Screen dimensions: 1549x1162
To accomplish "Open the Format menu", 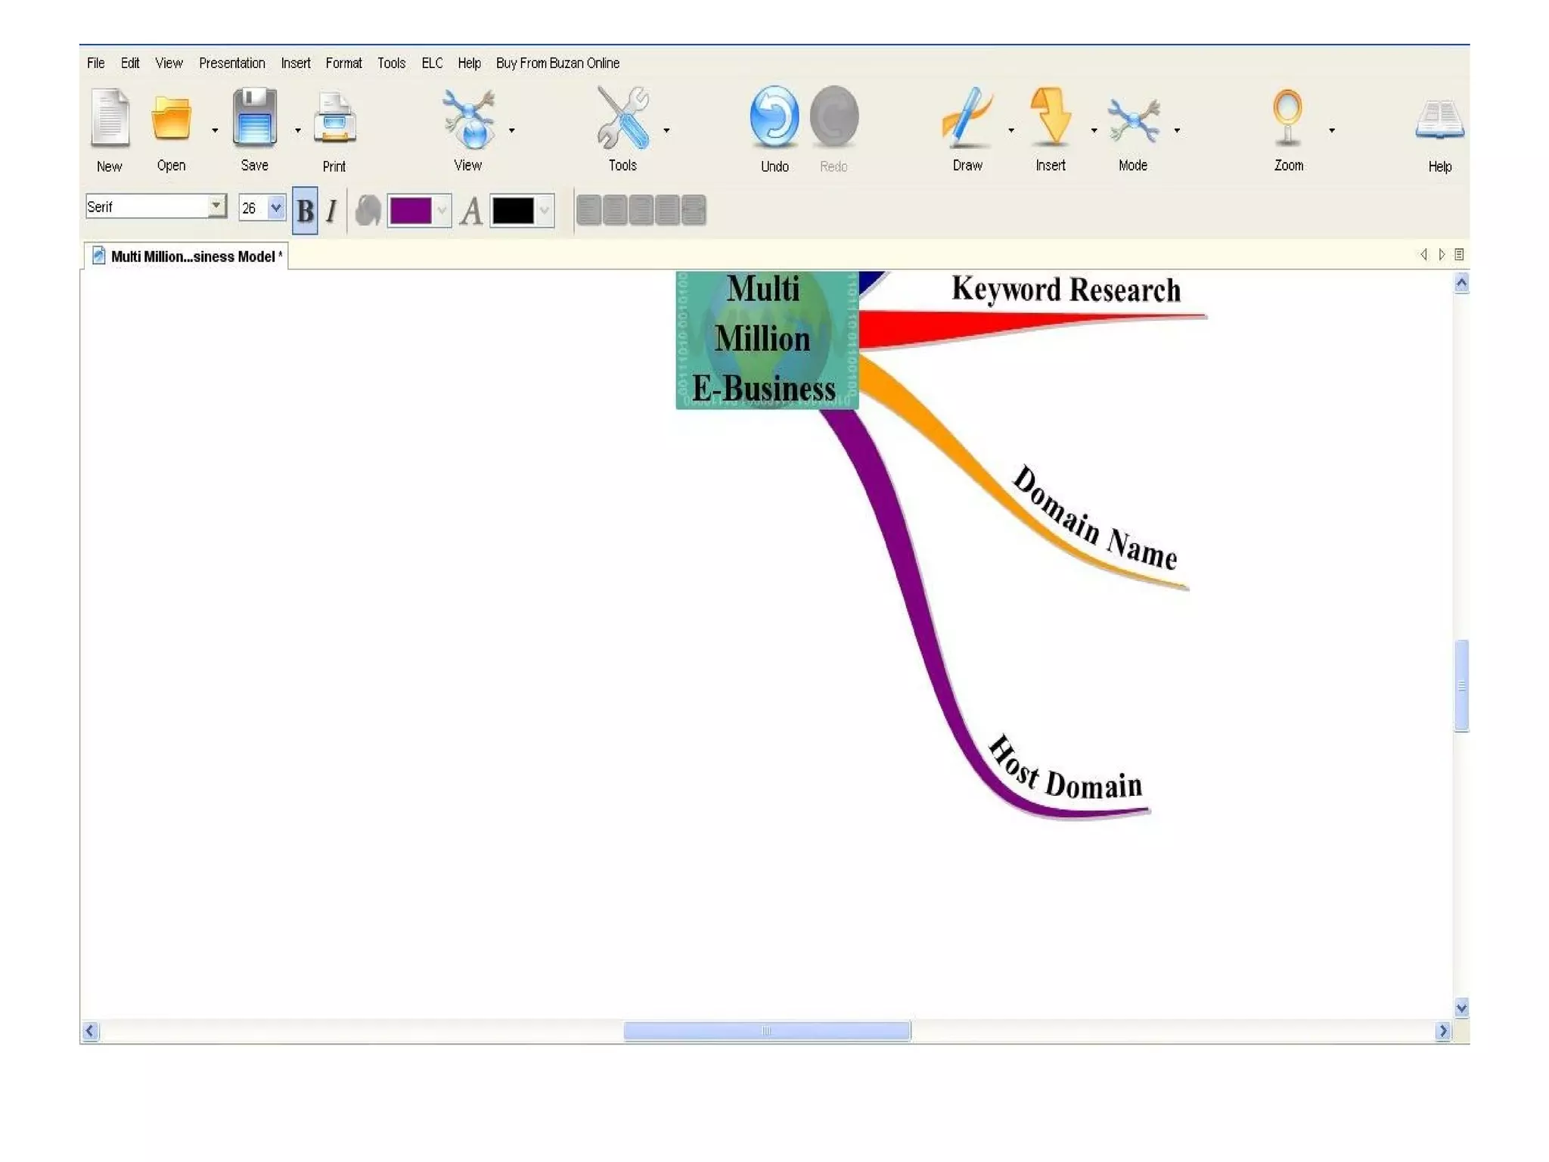I will (343, 63).
